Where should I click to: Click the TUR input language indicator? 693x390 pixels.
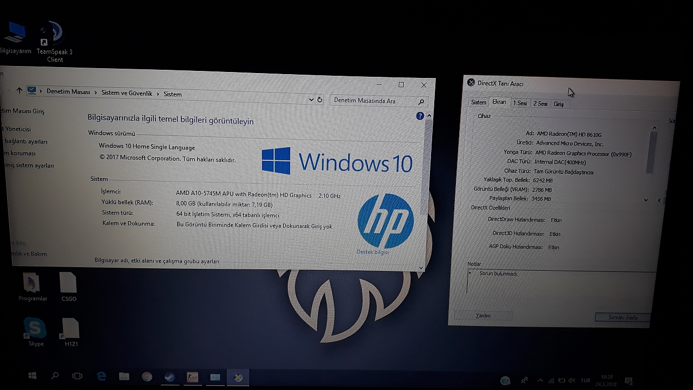[x=585, y=381]
